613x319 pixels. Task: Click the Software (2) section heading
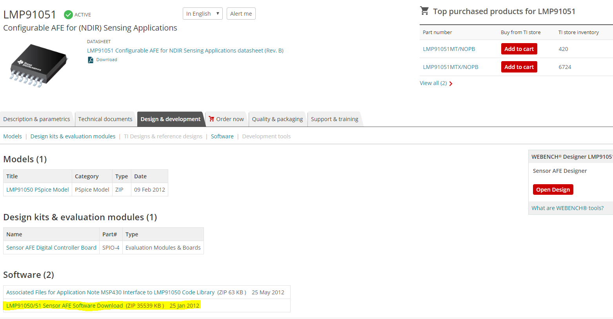click(x=29, y=275)
